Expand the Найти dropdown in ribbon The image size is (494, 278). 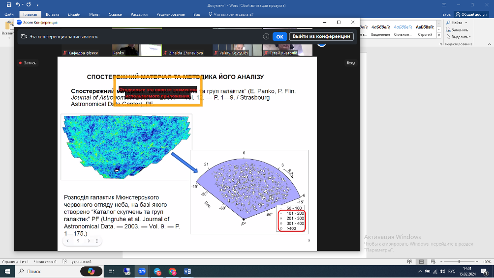tap(464, 23)
